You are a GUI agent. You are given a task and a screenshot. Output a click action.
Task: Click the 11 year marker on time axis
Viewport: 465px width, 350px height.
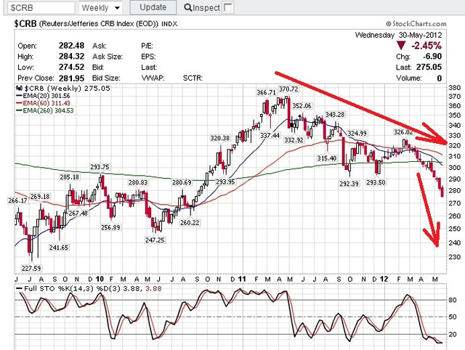pos(242,279)
